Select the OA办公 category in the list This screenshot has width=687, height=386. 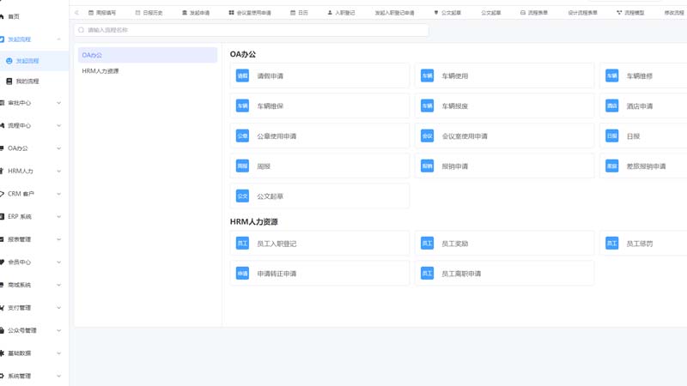(148, 55)
